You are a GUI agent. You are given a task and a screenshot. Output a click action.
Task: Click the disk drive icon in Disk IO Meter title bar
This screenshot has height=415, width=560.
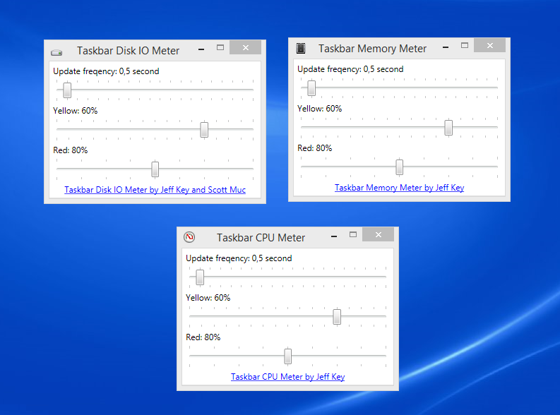tap(56, 53)
